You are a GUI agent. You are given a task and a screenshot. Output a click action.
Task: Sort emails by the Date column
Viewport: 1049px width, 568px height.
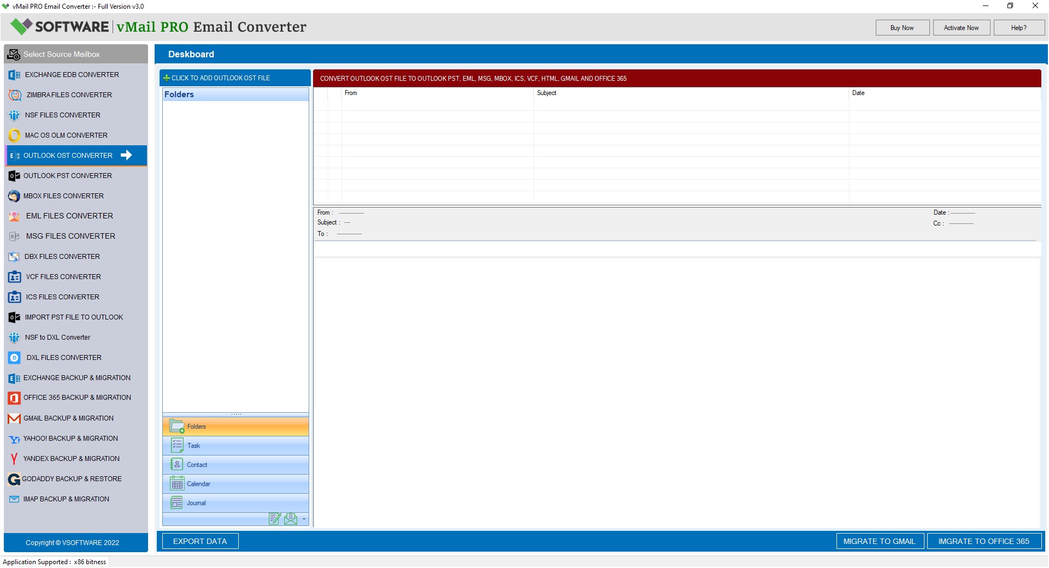click(945, 93)
